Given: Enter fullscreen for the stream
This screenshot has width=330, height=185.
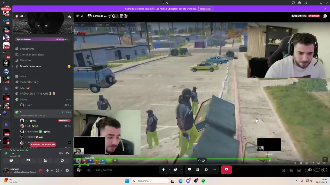Looking at the screenshot, I should (325, 170).
